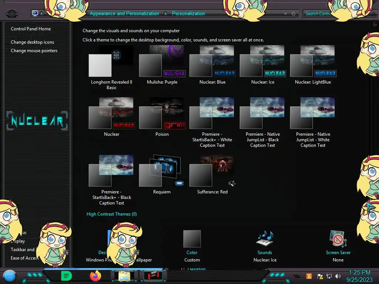The width and height of the screenshot is (379, 284).
Task: Open Taskbar and Navigation link
Action: 23,250
